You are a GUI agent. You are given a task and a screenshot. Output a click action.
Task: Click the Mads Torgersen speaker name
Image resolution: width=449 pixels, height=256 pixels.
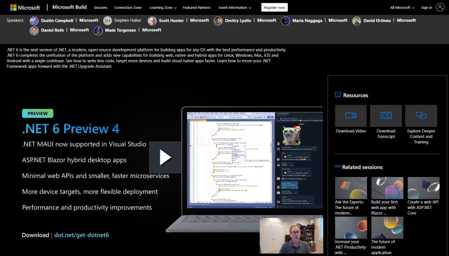point(121,31)
